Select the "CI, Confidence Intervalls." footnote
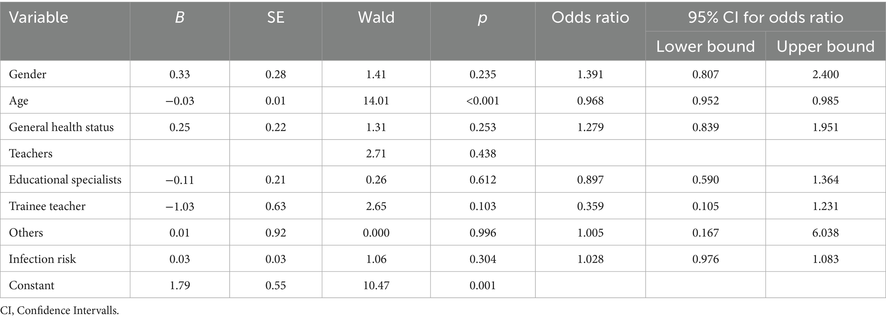Viewport: 886px width, 320px height. tap(60, 311)
